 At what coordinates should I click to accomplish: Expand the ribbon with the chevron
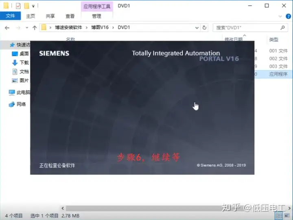[280, 16]
